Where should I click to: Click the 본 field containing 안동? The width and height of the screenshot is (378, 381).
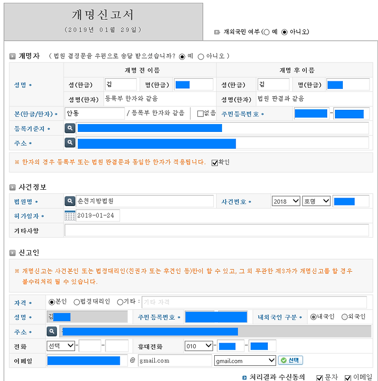tap(94, 114)
